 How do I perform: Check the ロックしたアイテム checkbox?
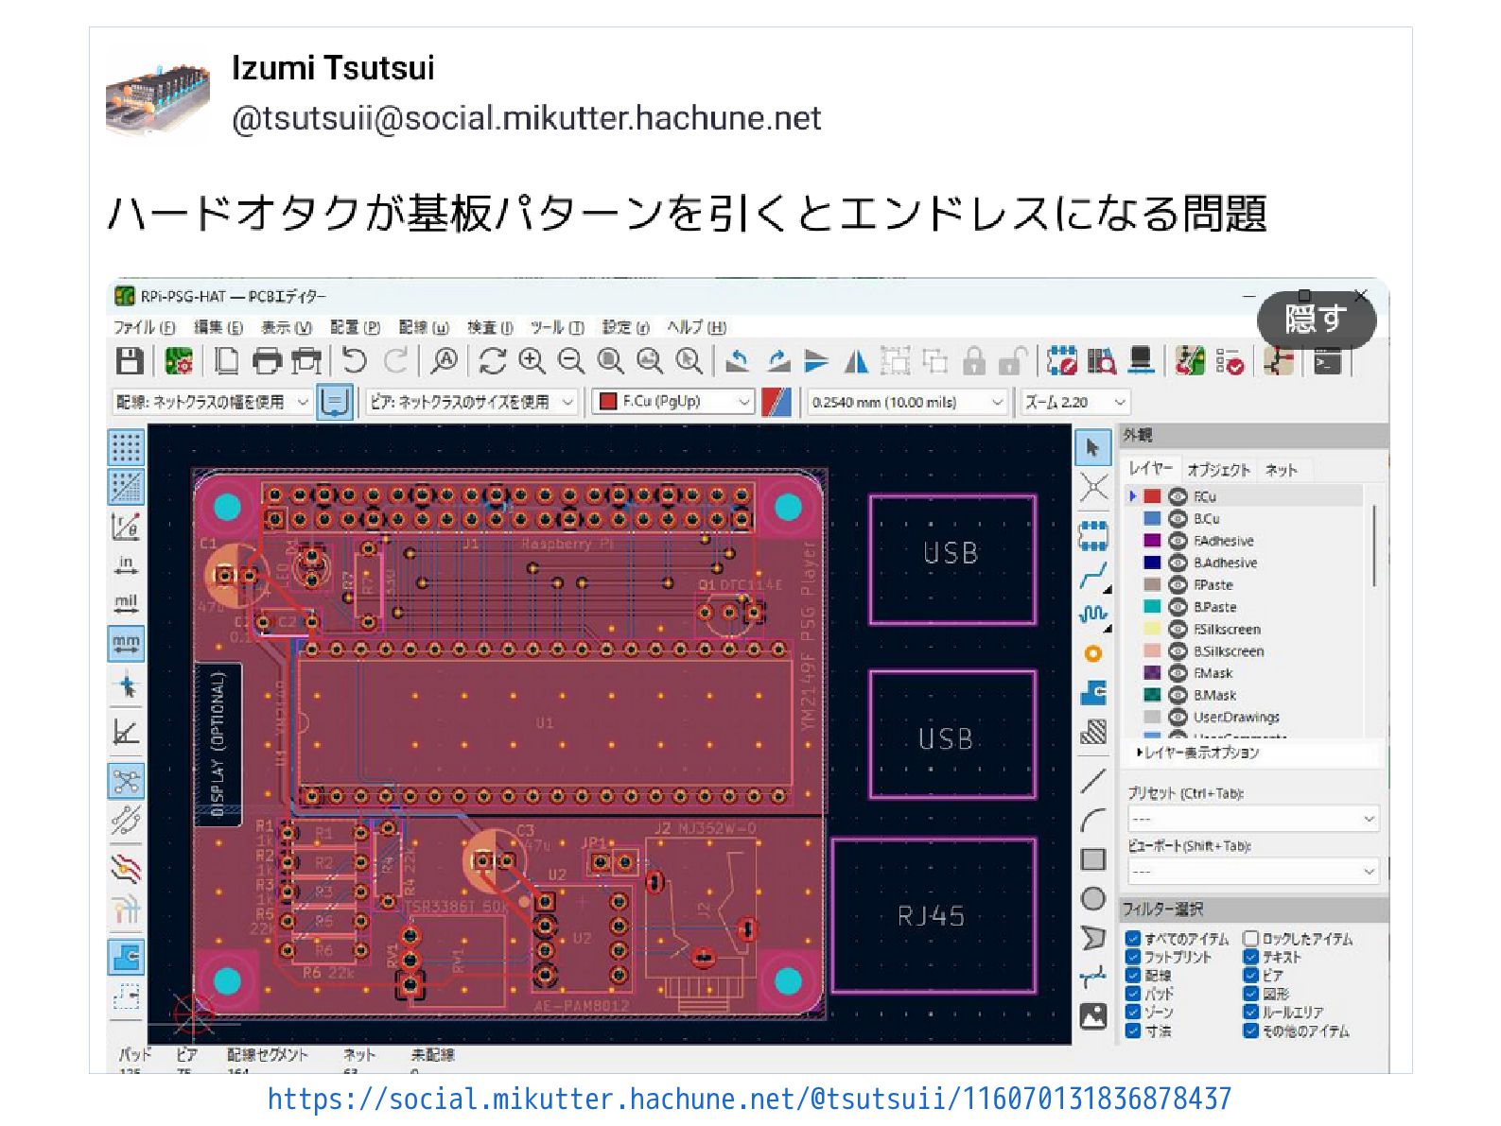pos(1250,939)
